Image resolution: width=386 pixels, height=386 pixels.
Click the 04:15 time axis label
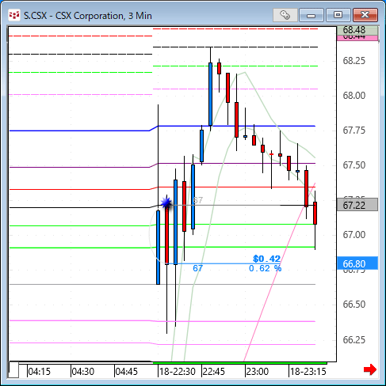click(x=39, y=372)
